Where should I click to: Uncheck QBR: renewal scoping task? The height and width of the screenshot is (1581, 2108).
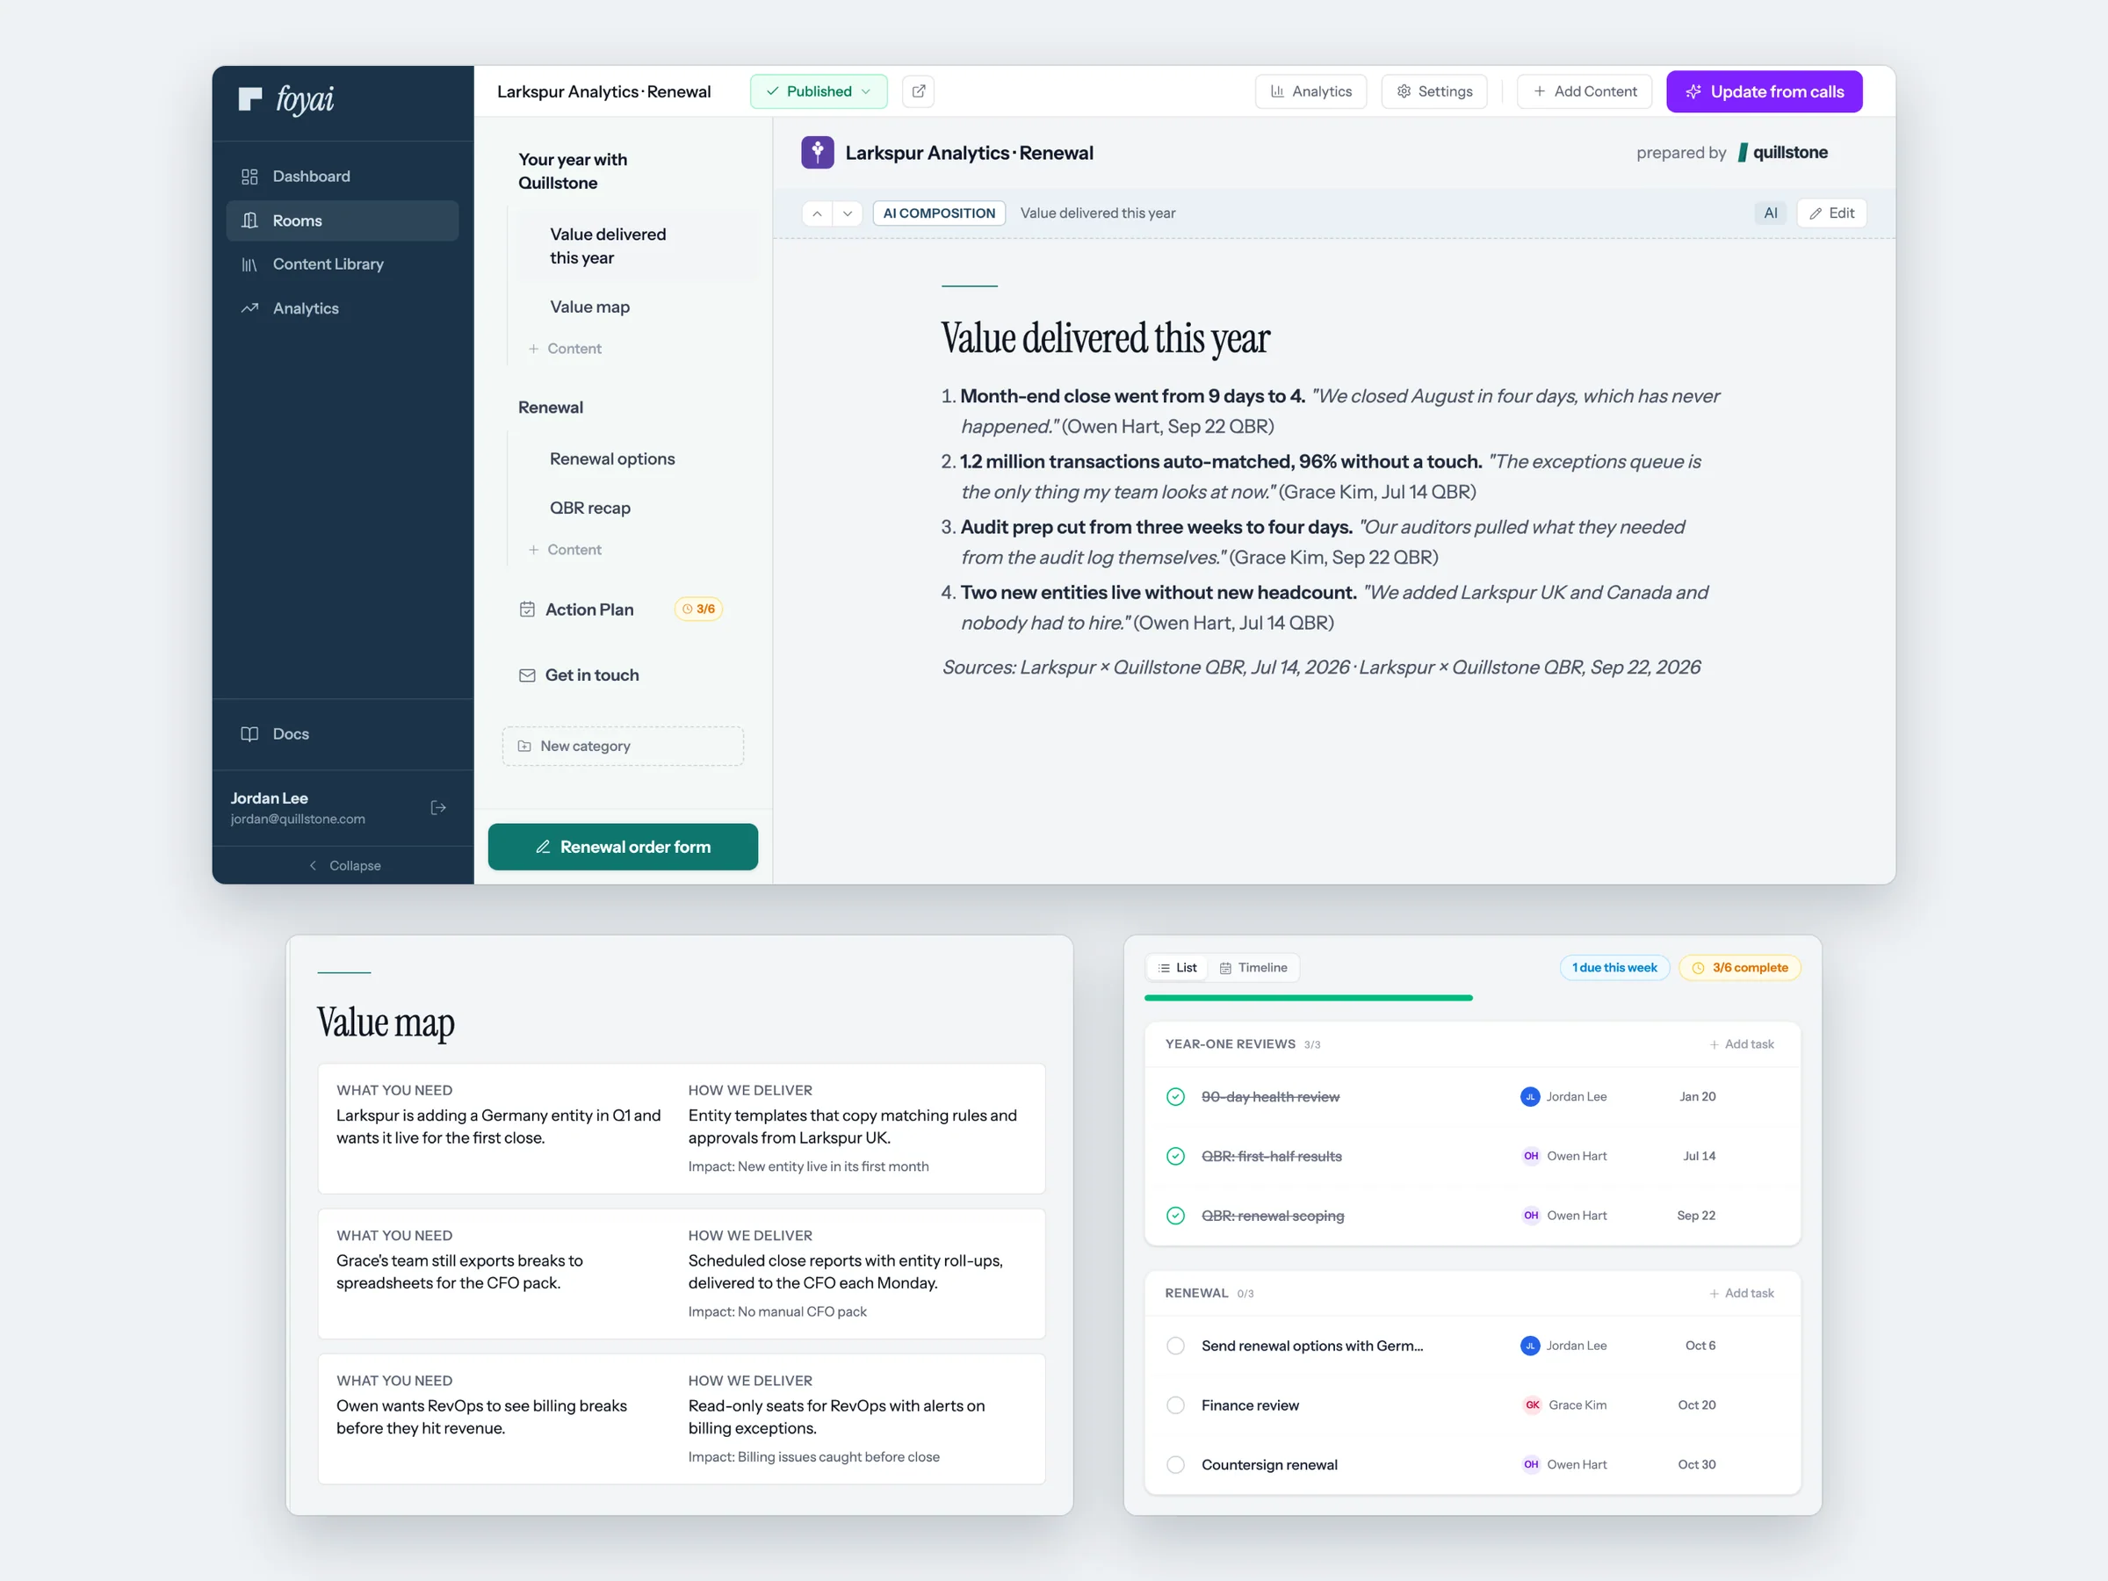coord(1175,1215)
